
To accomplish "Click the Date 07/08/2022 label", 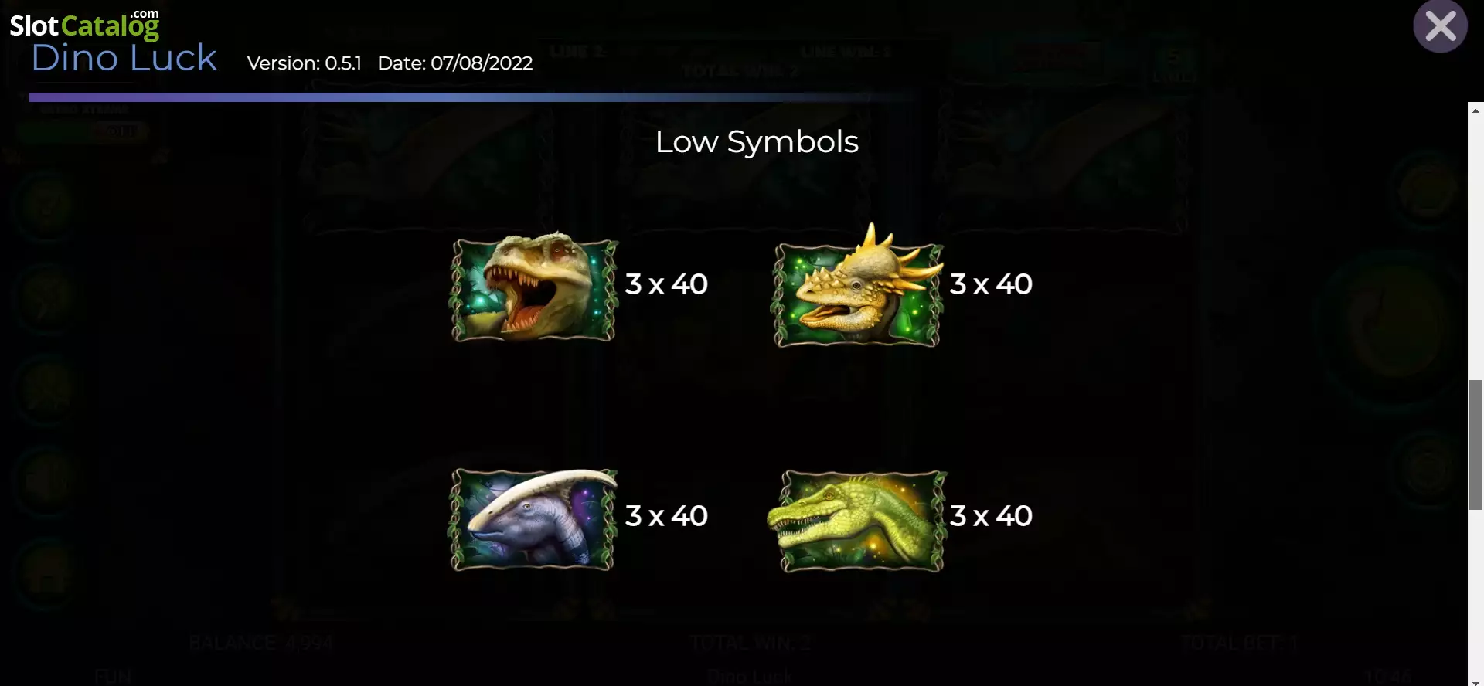I will (455, 63).
